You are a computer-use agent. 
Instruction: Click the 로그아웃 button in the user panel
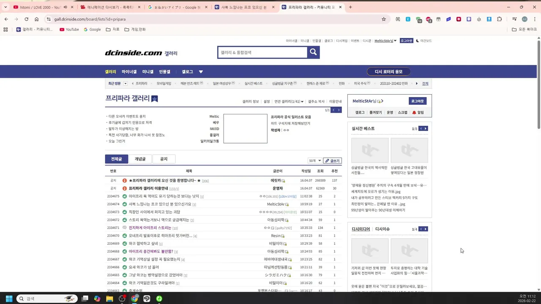tap(418, 101)
